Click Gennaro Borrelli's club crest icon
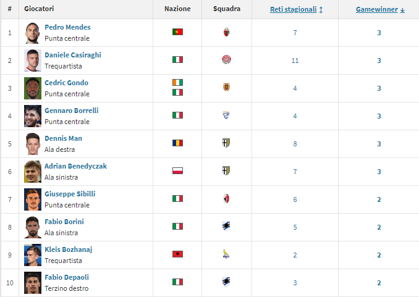The height and width of the screenshot is (297, 419). (227, 115)
